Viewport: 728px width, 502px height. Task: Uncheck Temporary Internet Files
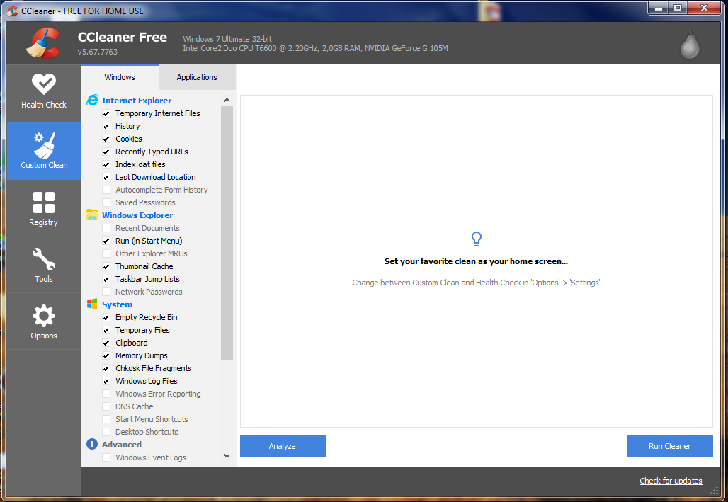pos(106,113)
